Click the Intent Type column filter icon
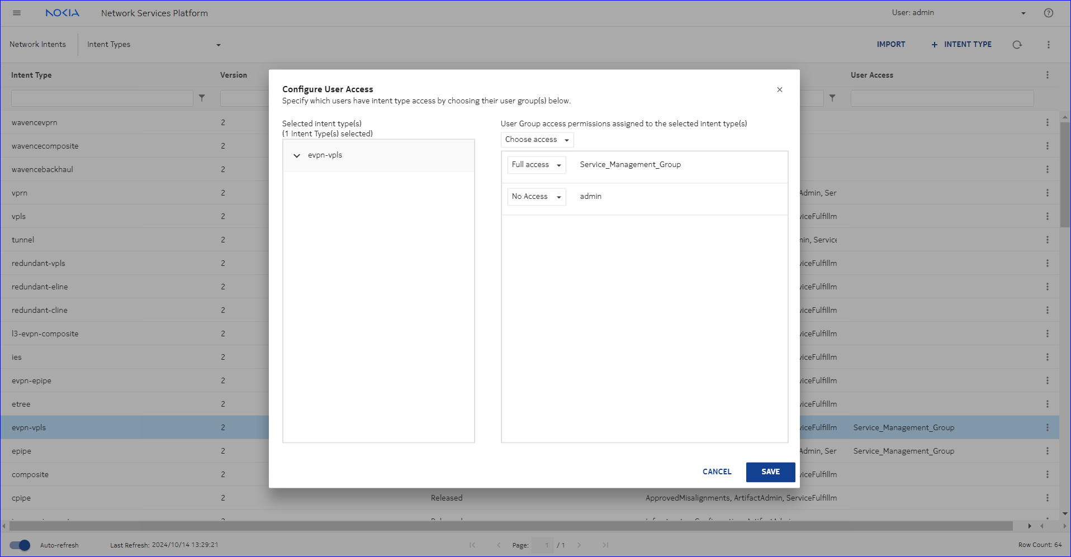Viewport: 1071px width, 557px height. (202, 98)
